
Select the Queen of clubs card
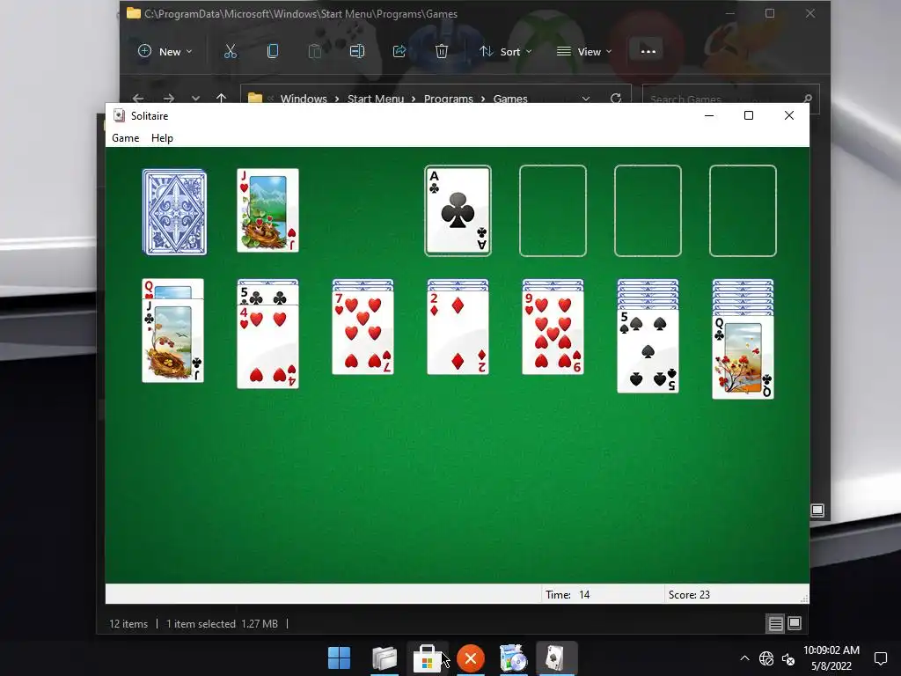coord(743,356)
